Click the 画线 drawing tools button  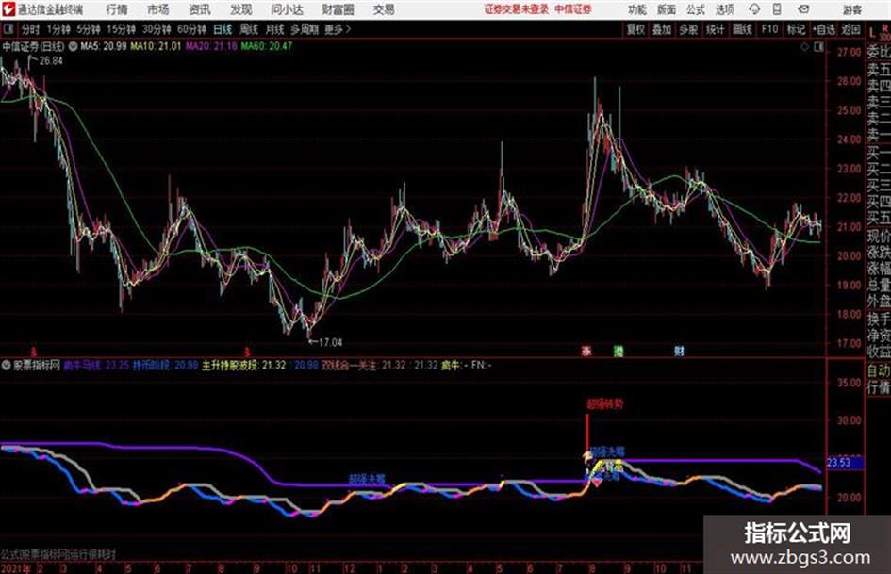click(x=742, y=29)
